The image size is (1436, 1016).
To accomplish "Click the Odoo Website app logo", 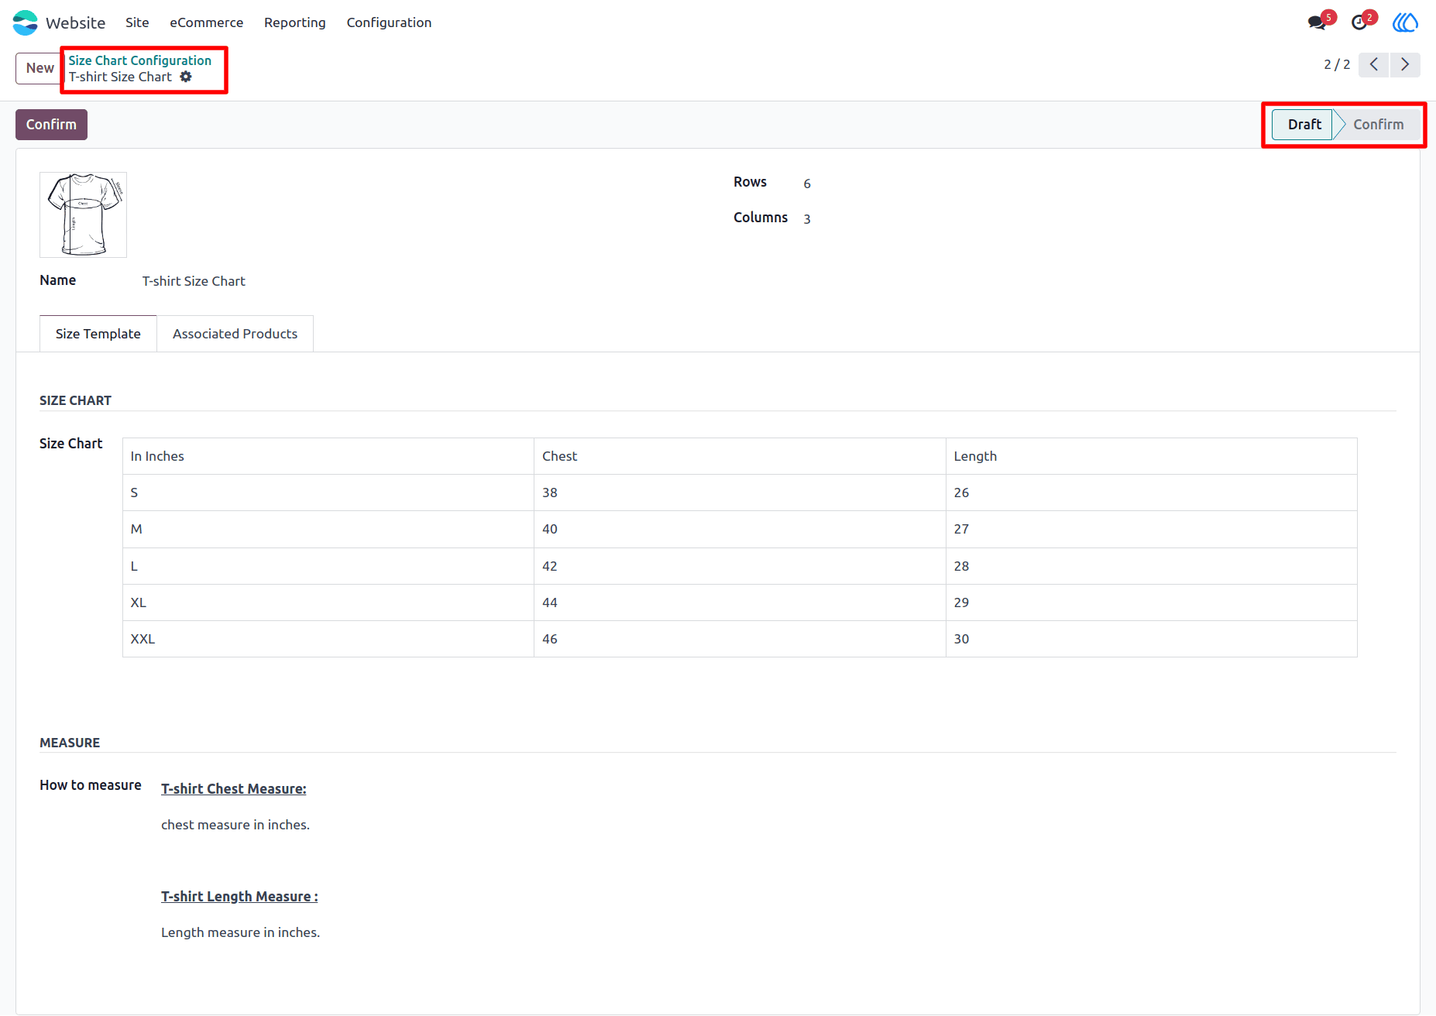I will point(25,22).
